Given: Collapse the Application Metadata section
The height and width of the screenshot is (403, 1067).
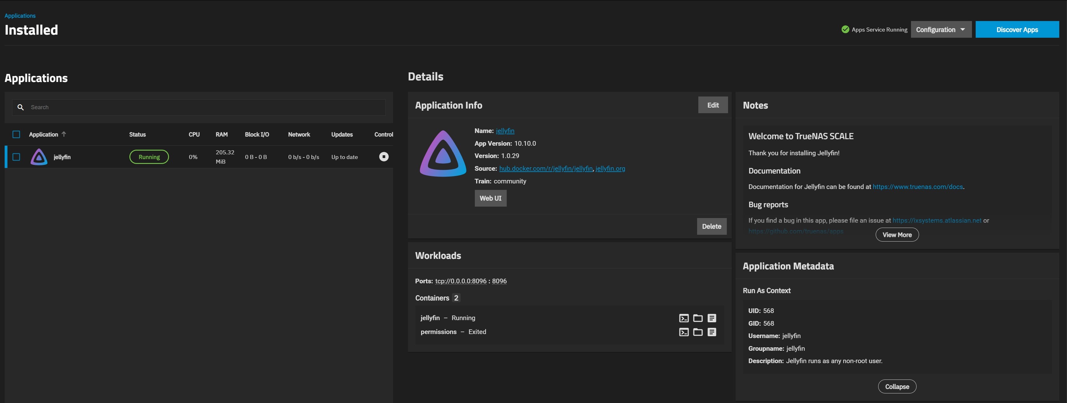Looking at the screenshot, I should point(897,386).
